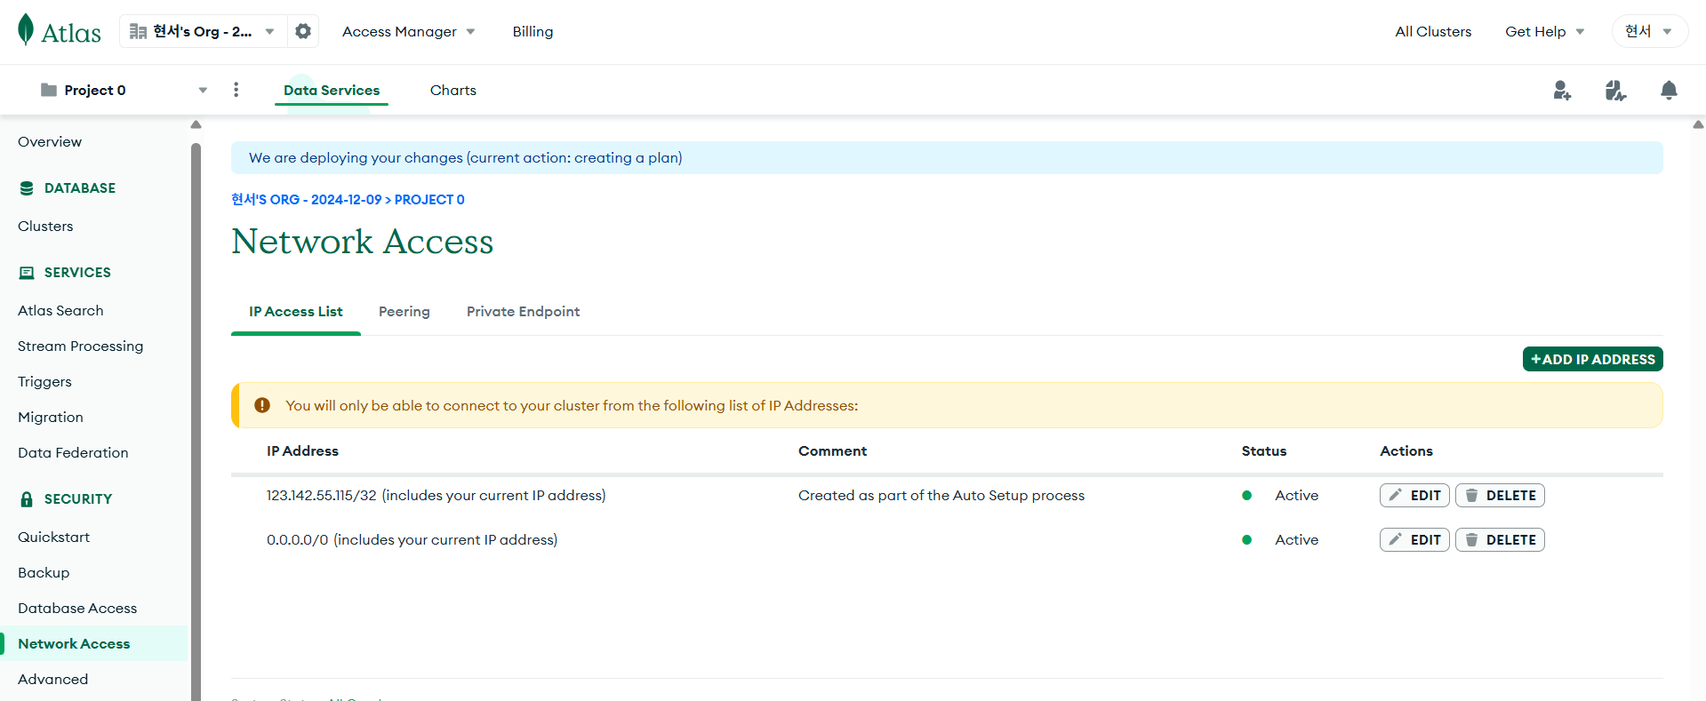1706x701 pixels.
Task: Click the 'Created as part of the Auto Setup process' comment
Action: pyautogui.click(x=941, y=496)
